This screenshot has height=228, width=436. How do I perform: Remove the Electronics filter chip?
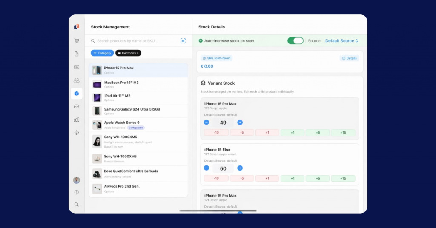point(138,53)
